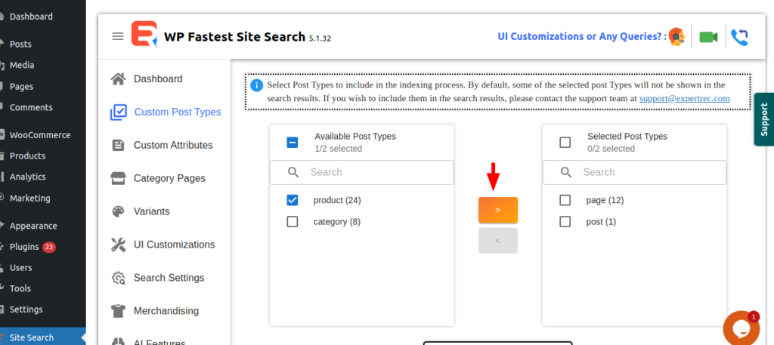Image resolution: width=774 pixels, height=345 pixels.
Task: Click the hamburger menu icon in header
Action: pyautogui.click(x=117, y=36)
